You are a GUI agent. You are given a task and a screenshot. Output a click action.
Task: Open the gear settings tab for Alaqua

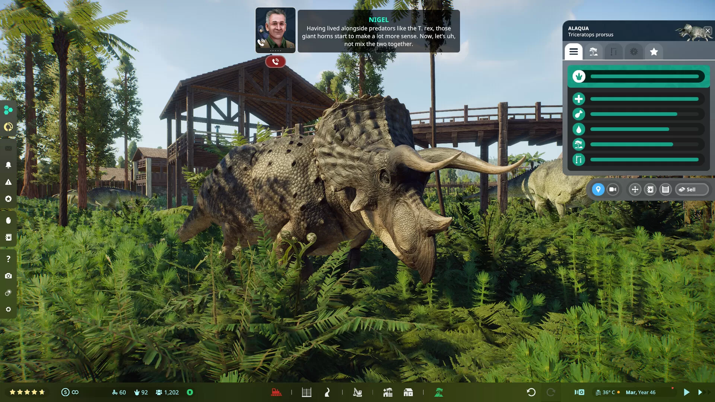pos(634,52)
